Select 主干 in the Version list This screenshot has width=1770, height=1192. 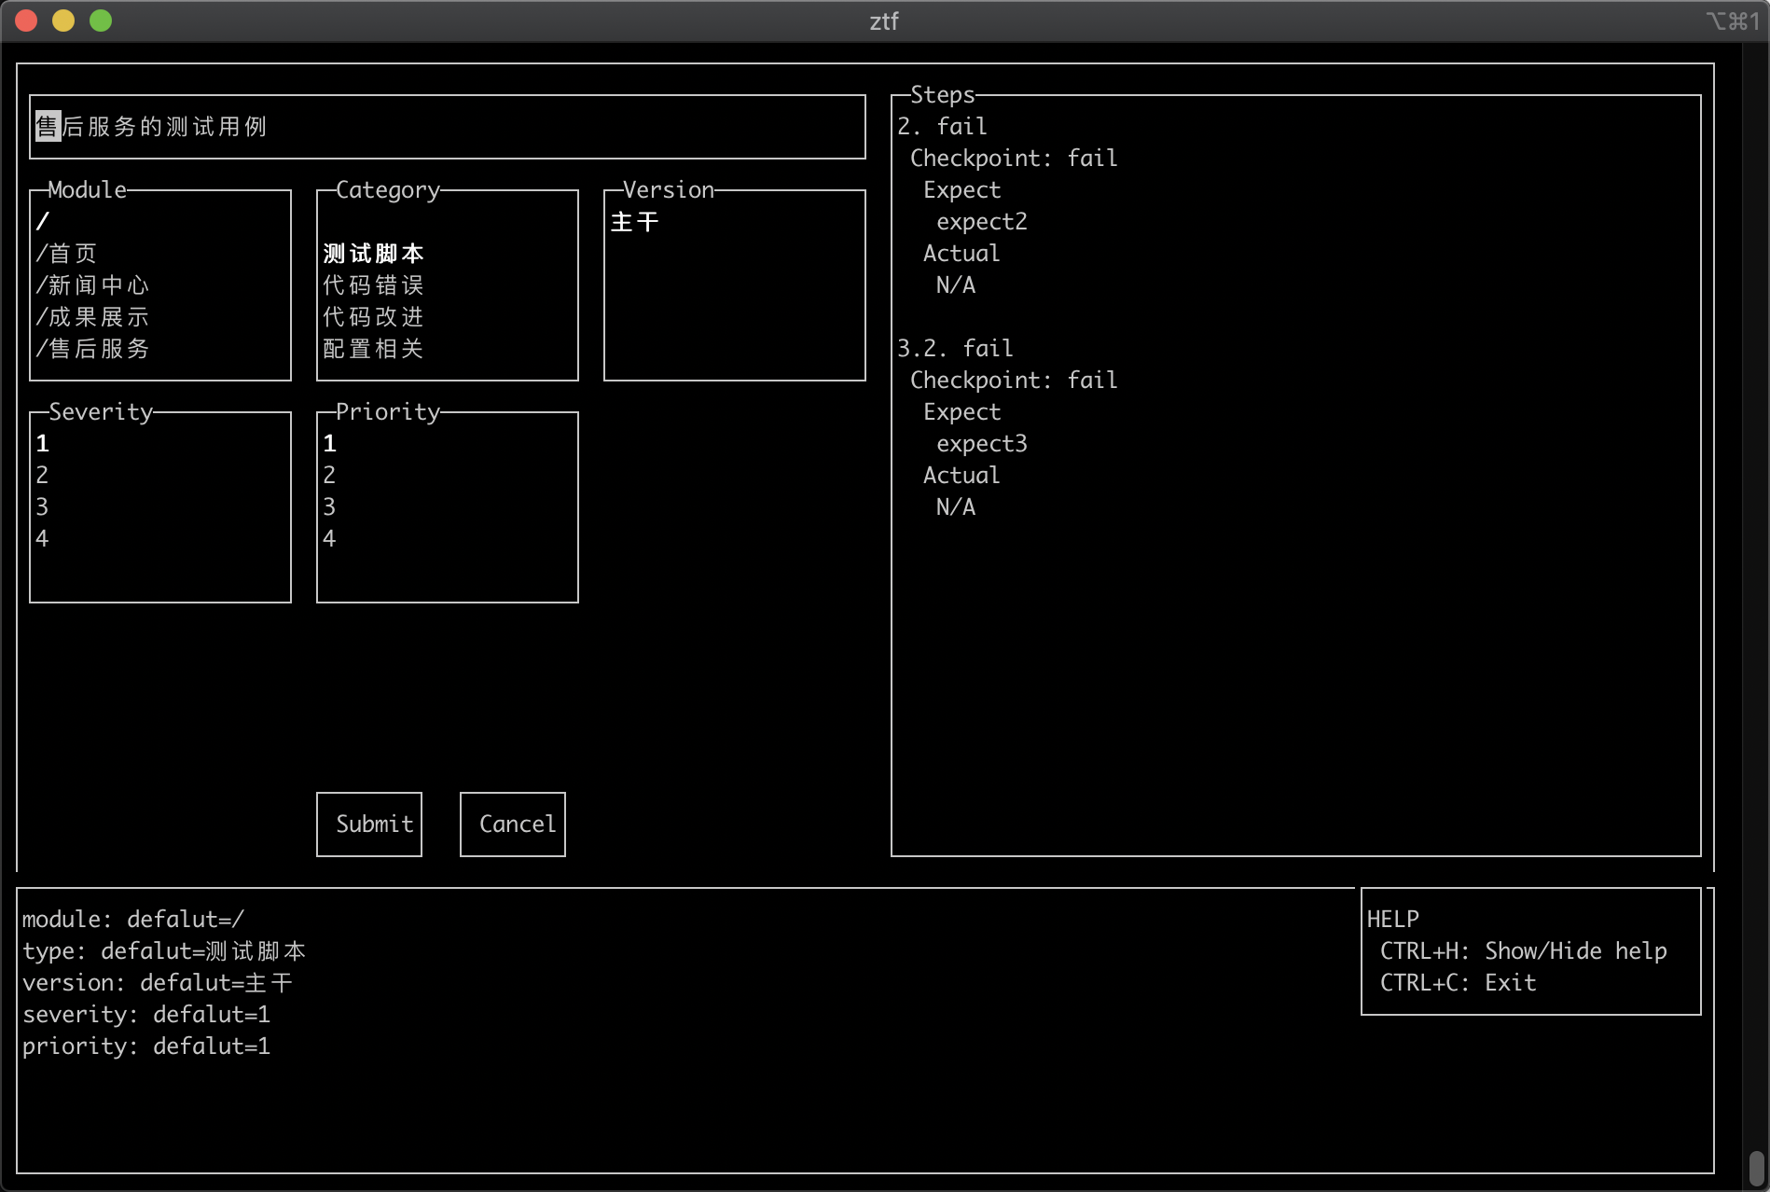click(x=635, y=222)
